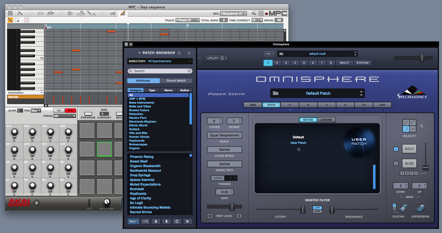
Task: Switch to the LAYERS tab
Action: click(x=326, y=120)
